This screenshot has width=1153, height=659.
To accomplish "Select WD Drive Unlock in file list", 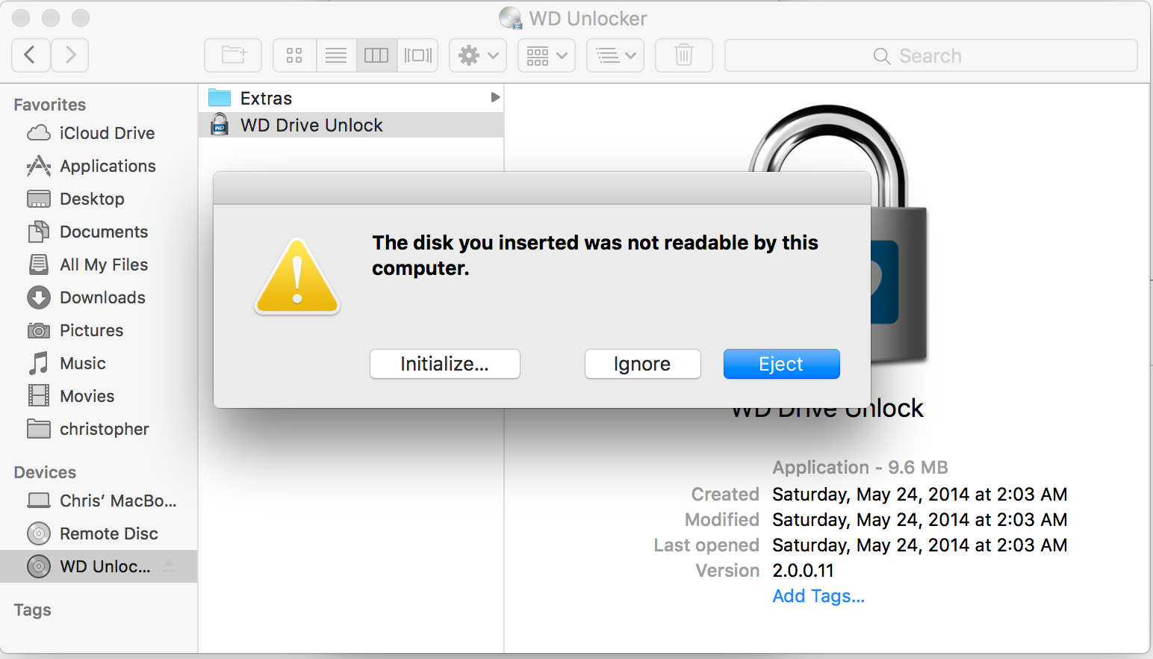I will coord(311,125).
